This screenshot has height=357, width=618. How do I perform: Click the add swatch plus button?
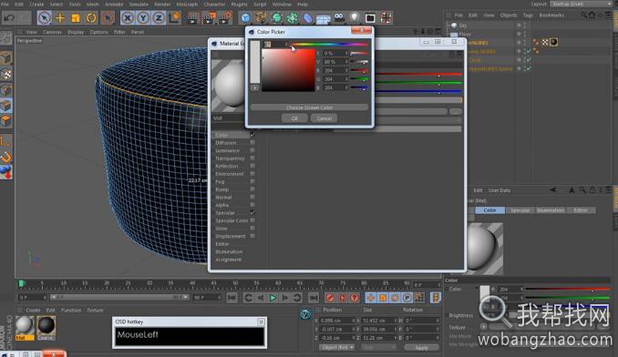[x=255, y=87]
